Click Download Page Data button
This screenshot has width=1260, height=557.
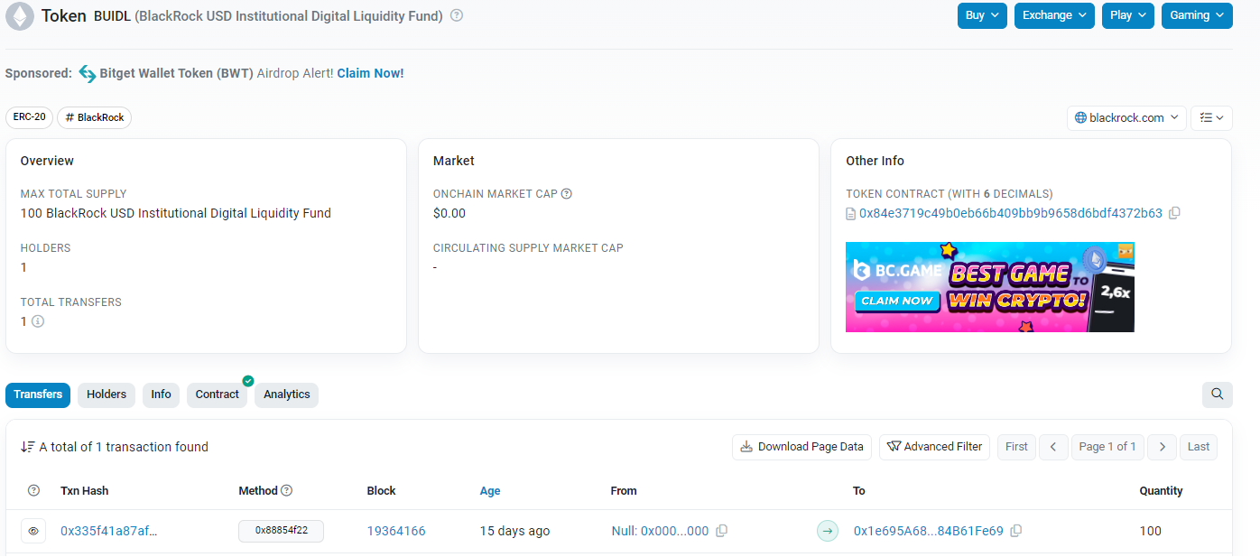point(801,447)
